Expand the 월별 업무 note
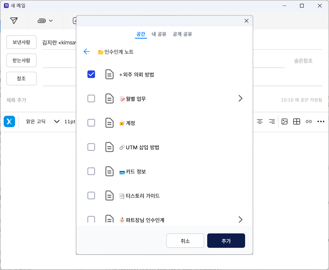 click(x=240, y=98)
